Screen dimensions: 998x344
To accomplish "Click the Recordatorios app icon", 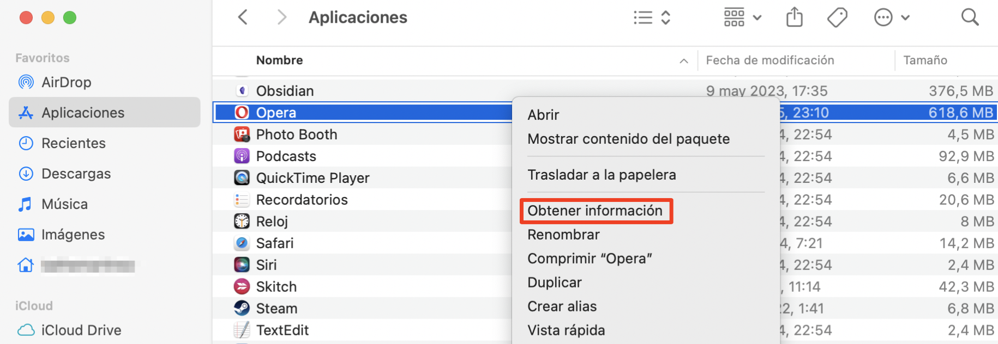I will point(242,199).
